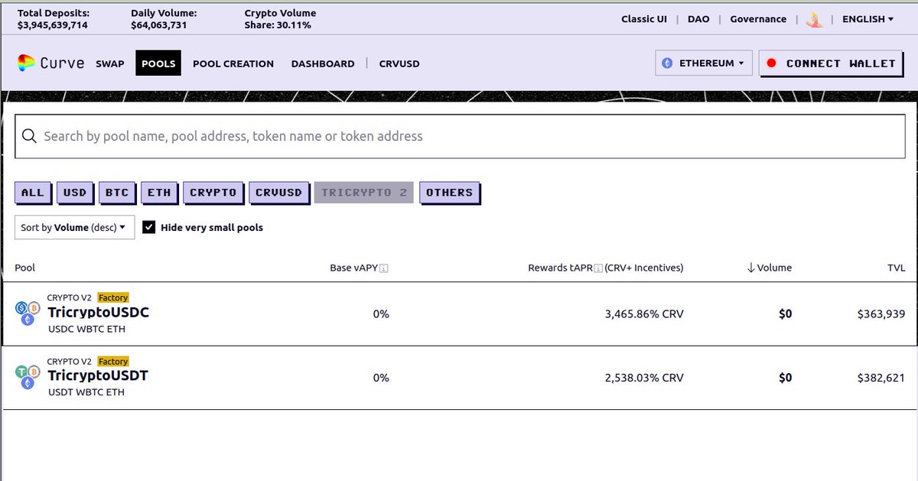918x481 pixels.
Task: Click the Ethereum logo in network selector
Action: click(667, 63)
